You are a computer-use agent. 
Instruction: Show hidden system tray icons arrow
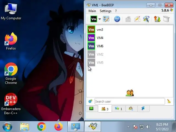[x=128, y=127]
